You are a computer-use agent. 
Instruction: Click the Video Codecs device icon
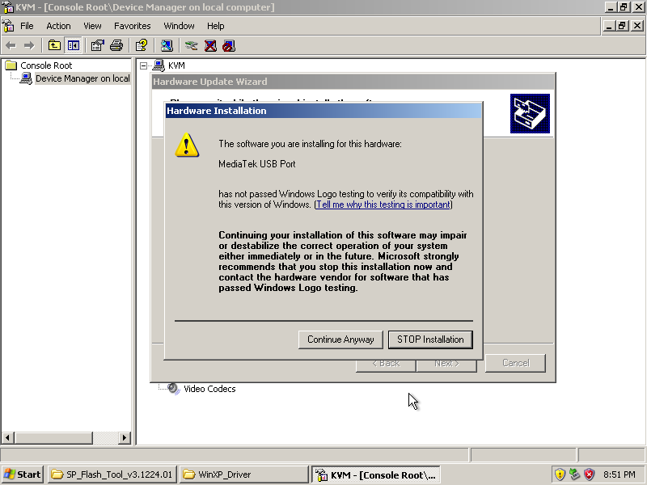tap(174, 389)
